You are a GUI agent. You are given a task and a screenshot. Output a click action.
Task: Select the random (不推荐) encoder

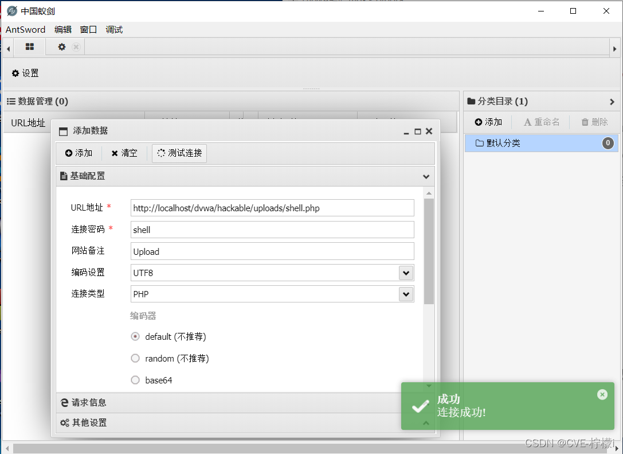[x=135, y=358]
